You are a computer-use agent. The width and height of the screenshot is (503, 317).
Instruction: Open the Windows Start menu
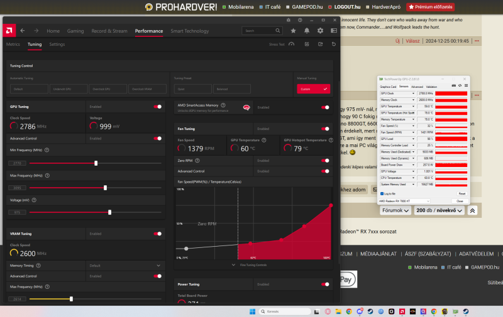coord(253,311)
